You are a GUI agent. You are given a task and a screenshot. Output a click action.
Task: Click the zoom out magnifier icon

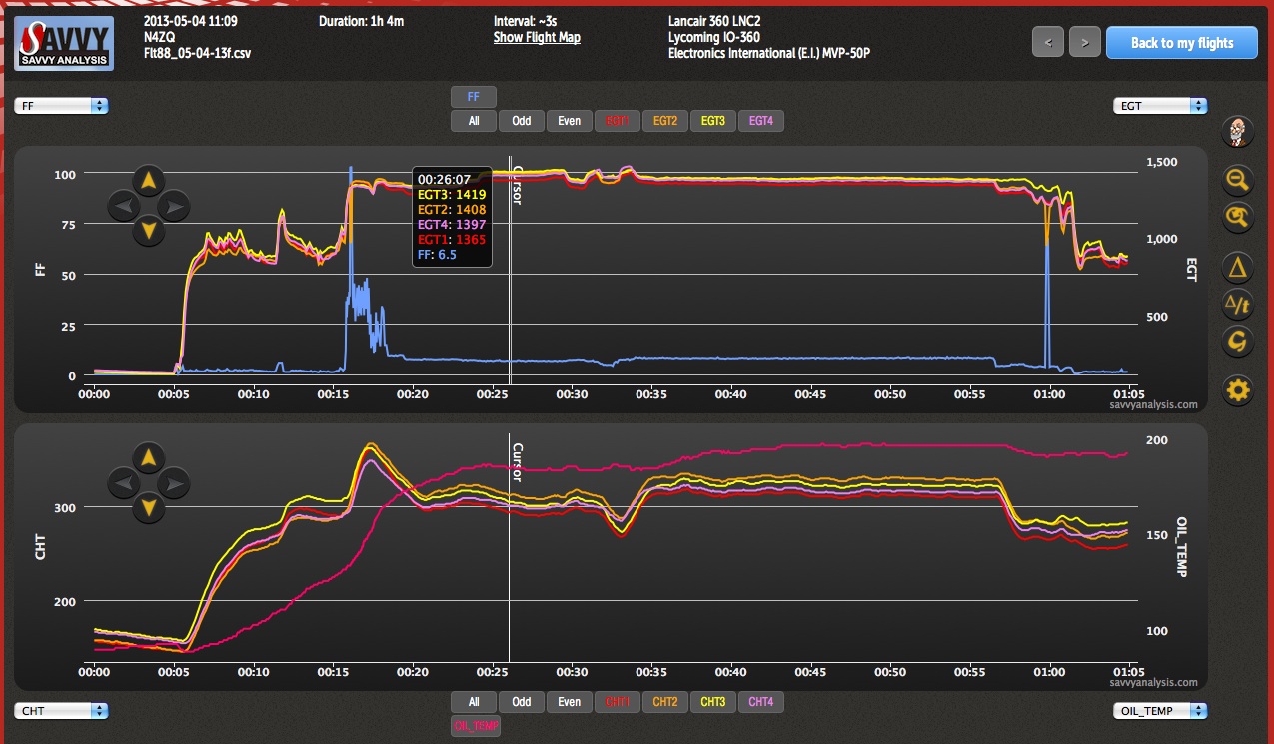1238,180
